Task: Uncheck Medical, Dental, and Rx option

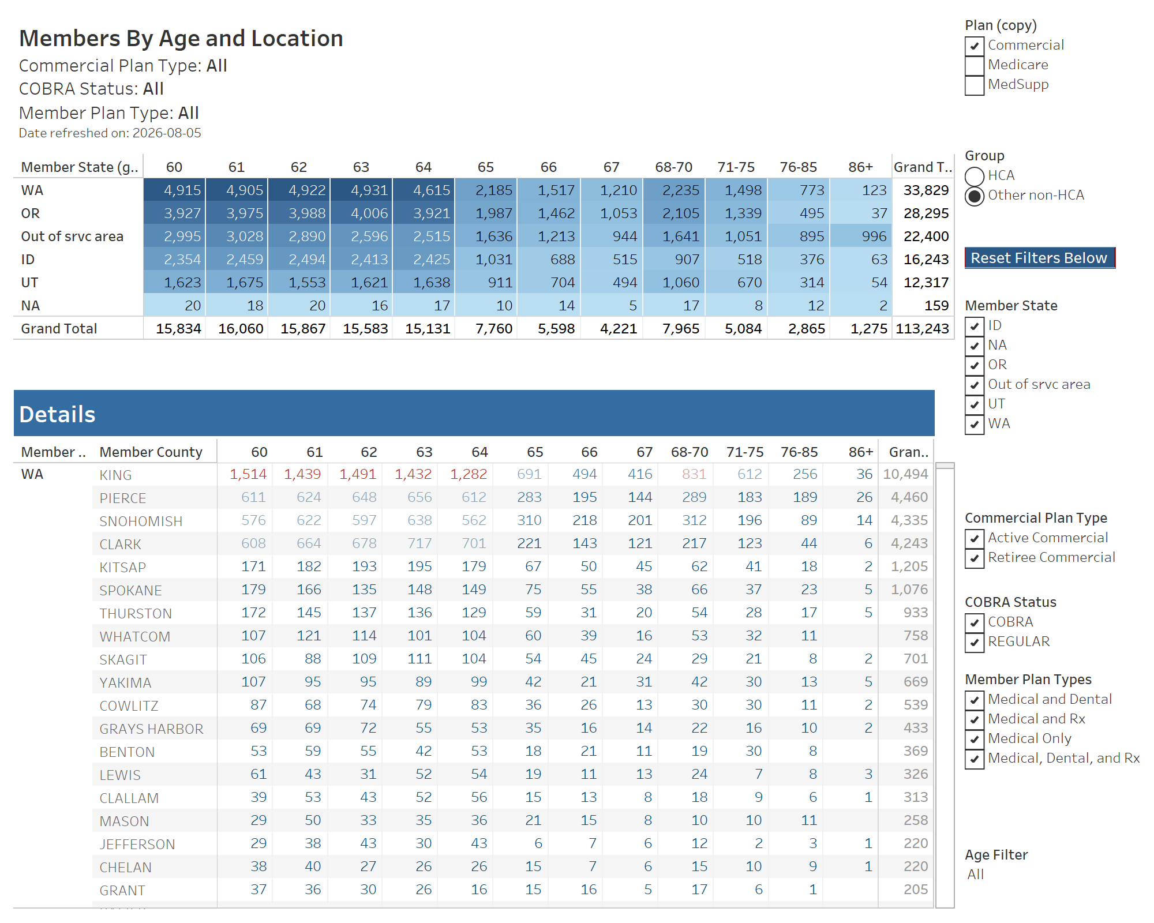Action: tap(975, 759)
